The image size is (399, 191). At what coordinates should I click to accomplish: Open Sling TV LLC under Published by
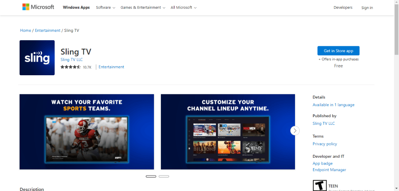(324, 123)
